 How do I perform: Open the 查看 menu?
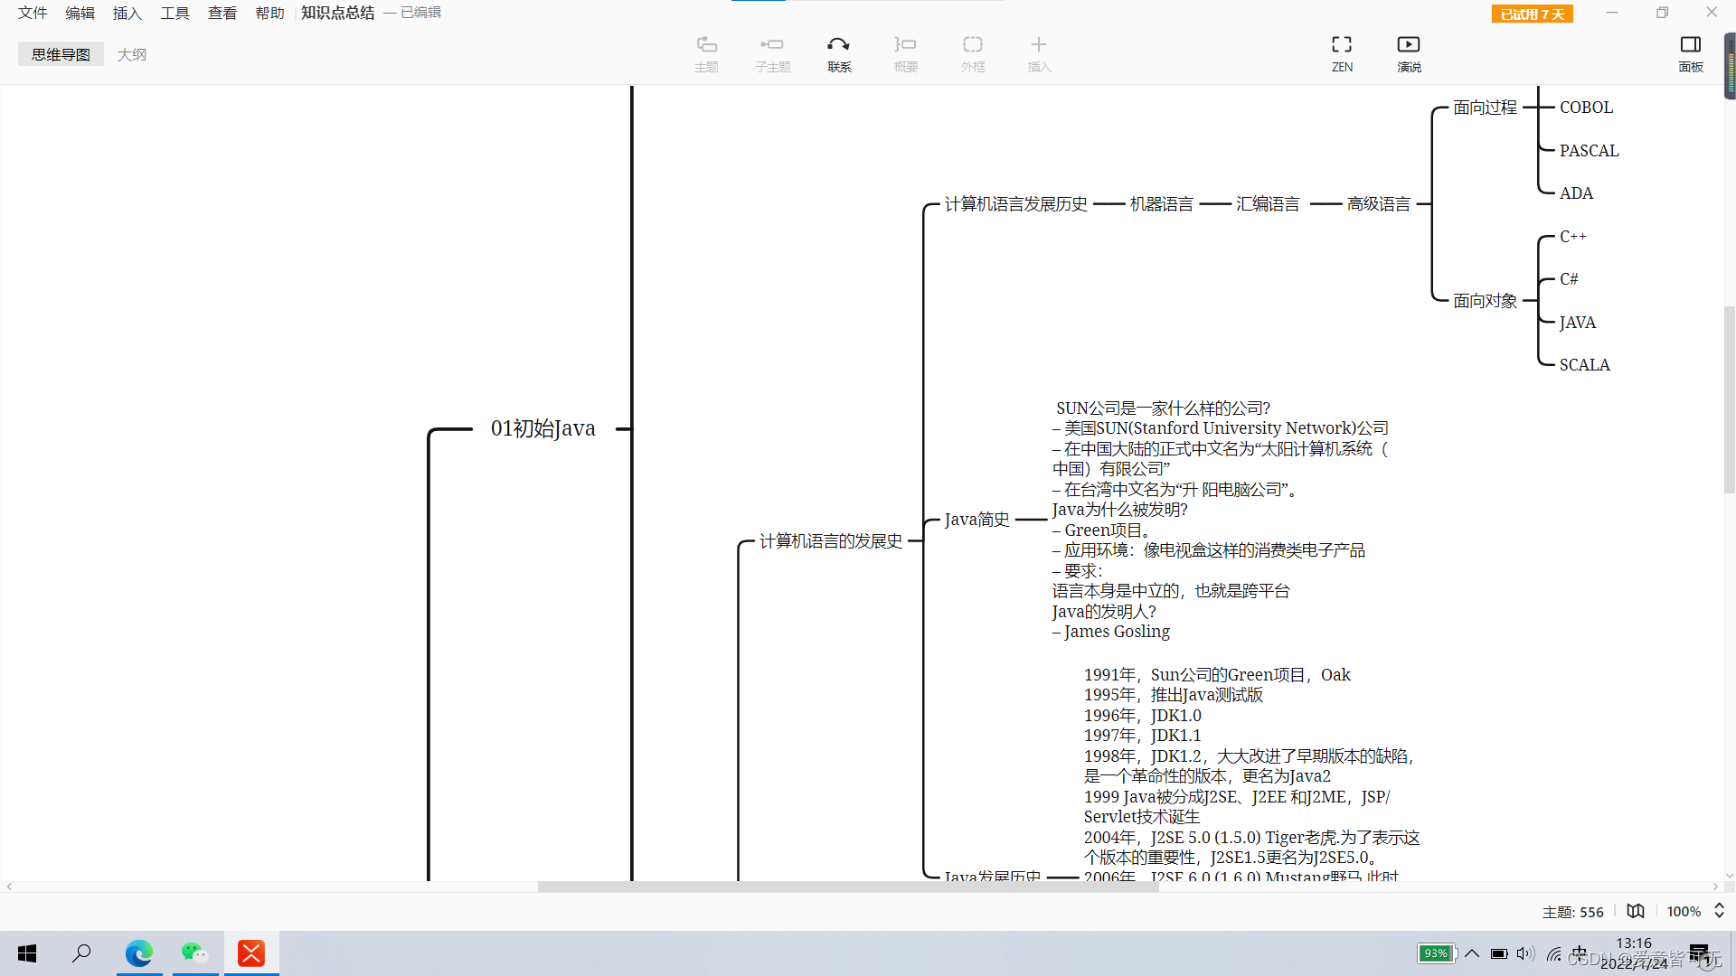(222, 13)
